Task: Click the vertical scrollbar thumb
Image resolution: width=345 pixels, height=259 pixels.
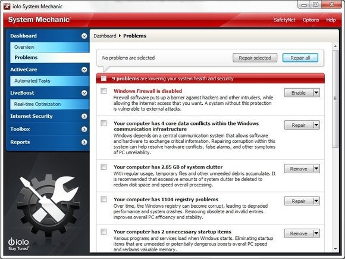Action: click(335, 99)
